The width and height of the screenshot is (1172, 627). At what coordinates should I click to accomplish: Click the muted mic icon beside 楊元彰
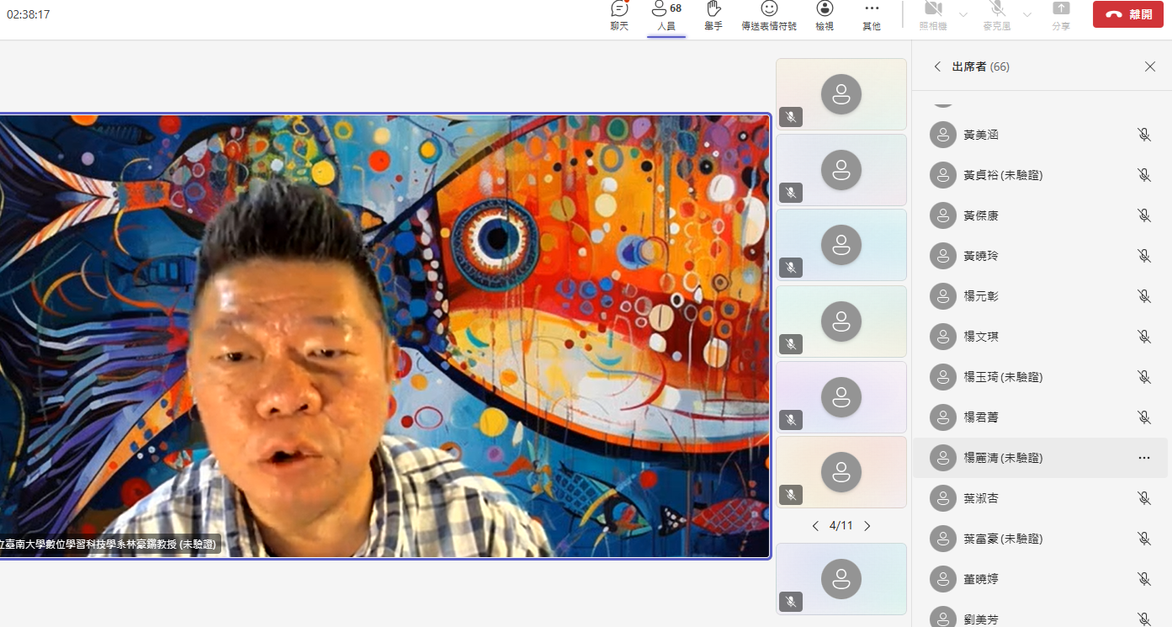point(1144,296)
